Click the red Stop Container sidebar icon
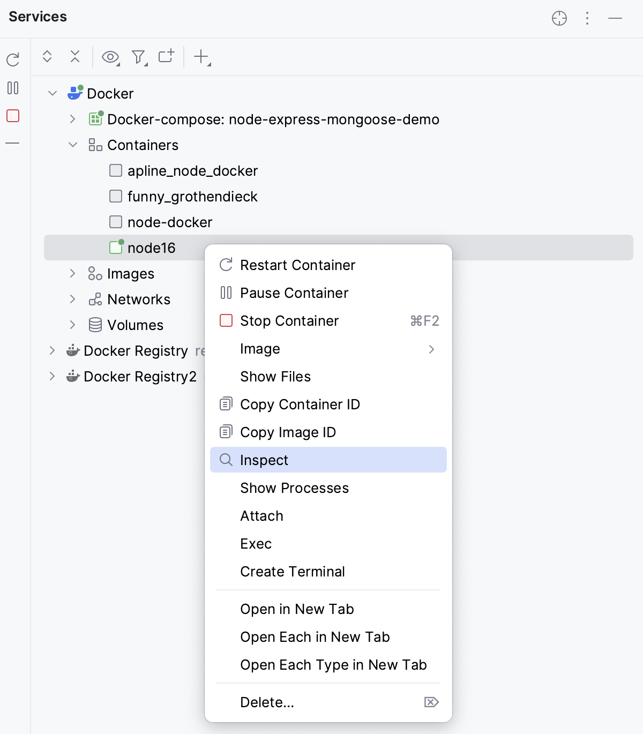 point(13,116)
